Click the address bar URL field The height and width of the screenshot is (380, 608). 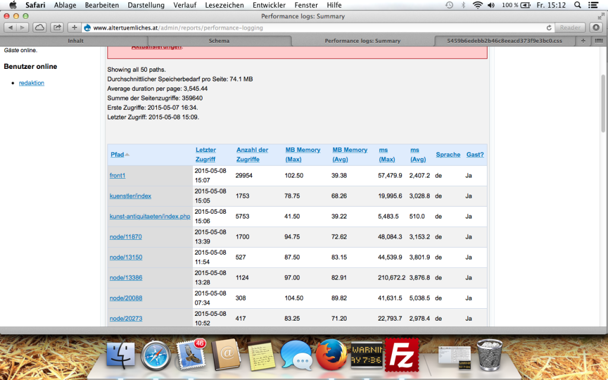(x=297, y=27)
